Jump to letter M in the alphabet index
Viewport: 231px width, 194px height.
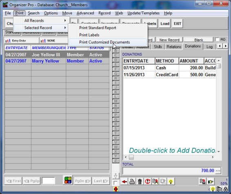pyautogui.click(x=115, y=101)
